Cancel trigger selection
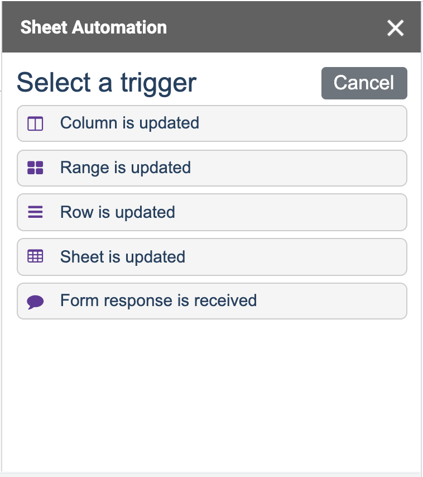Image resolution: width=423 pixels, height=477 pixels. tap(364, 83)
